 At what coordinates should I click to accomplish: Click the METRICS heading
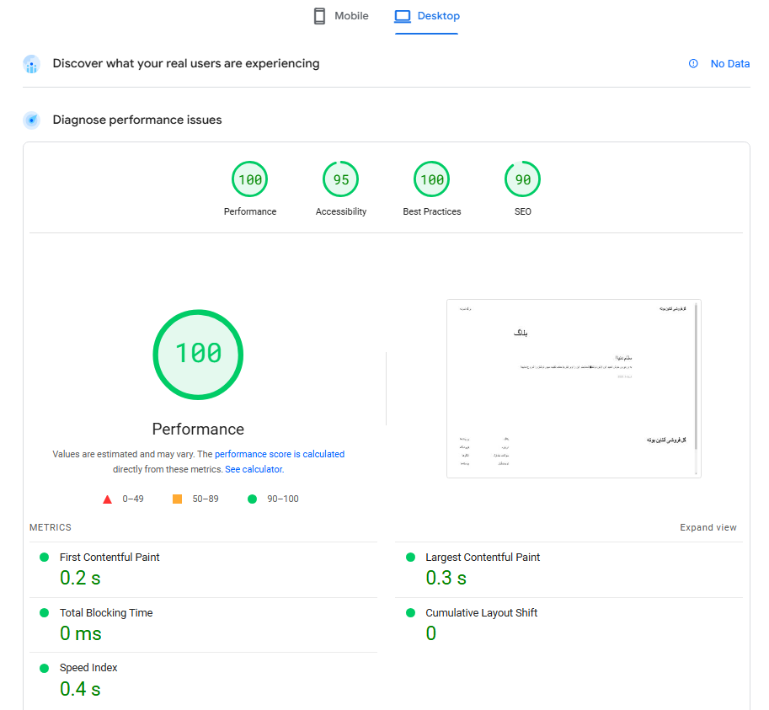click(x=51, y=527)
